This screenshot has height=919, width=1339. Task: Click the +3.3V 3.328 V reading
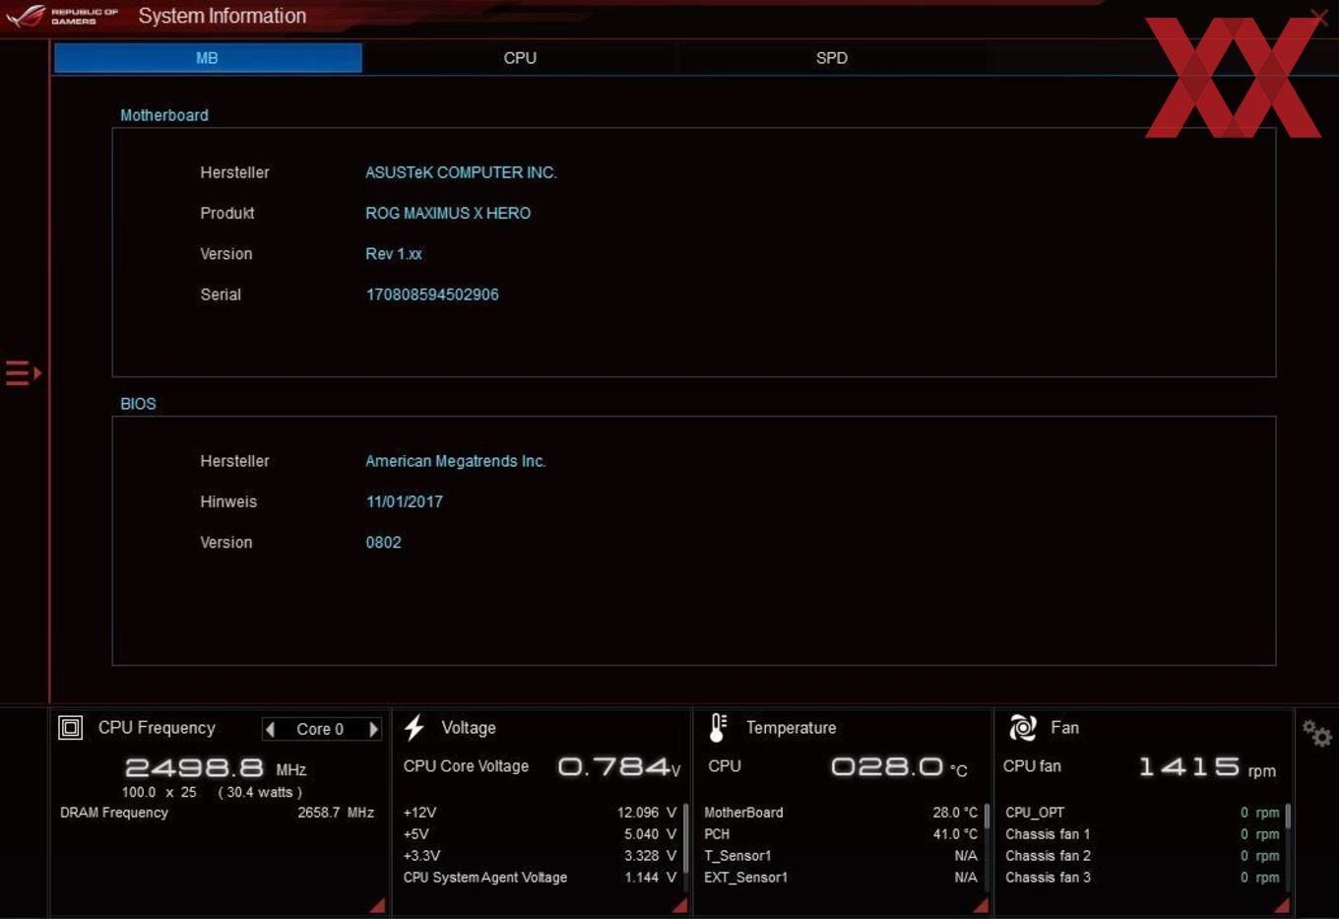(x=540, y=856)
